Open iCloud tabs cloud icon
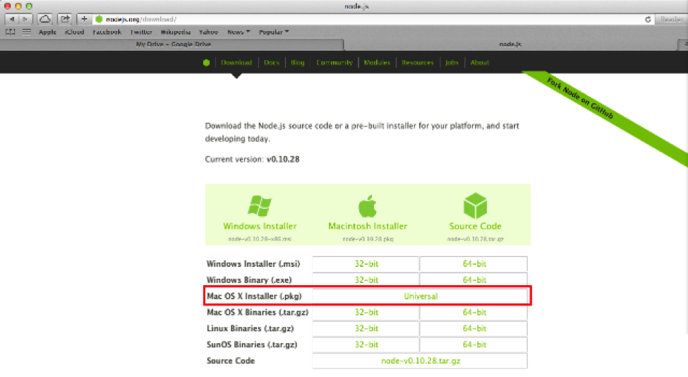The image size is (688, 377). tap(44, 19)
